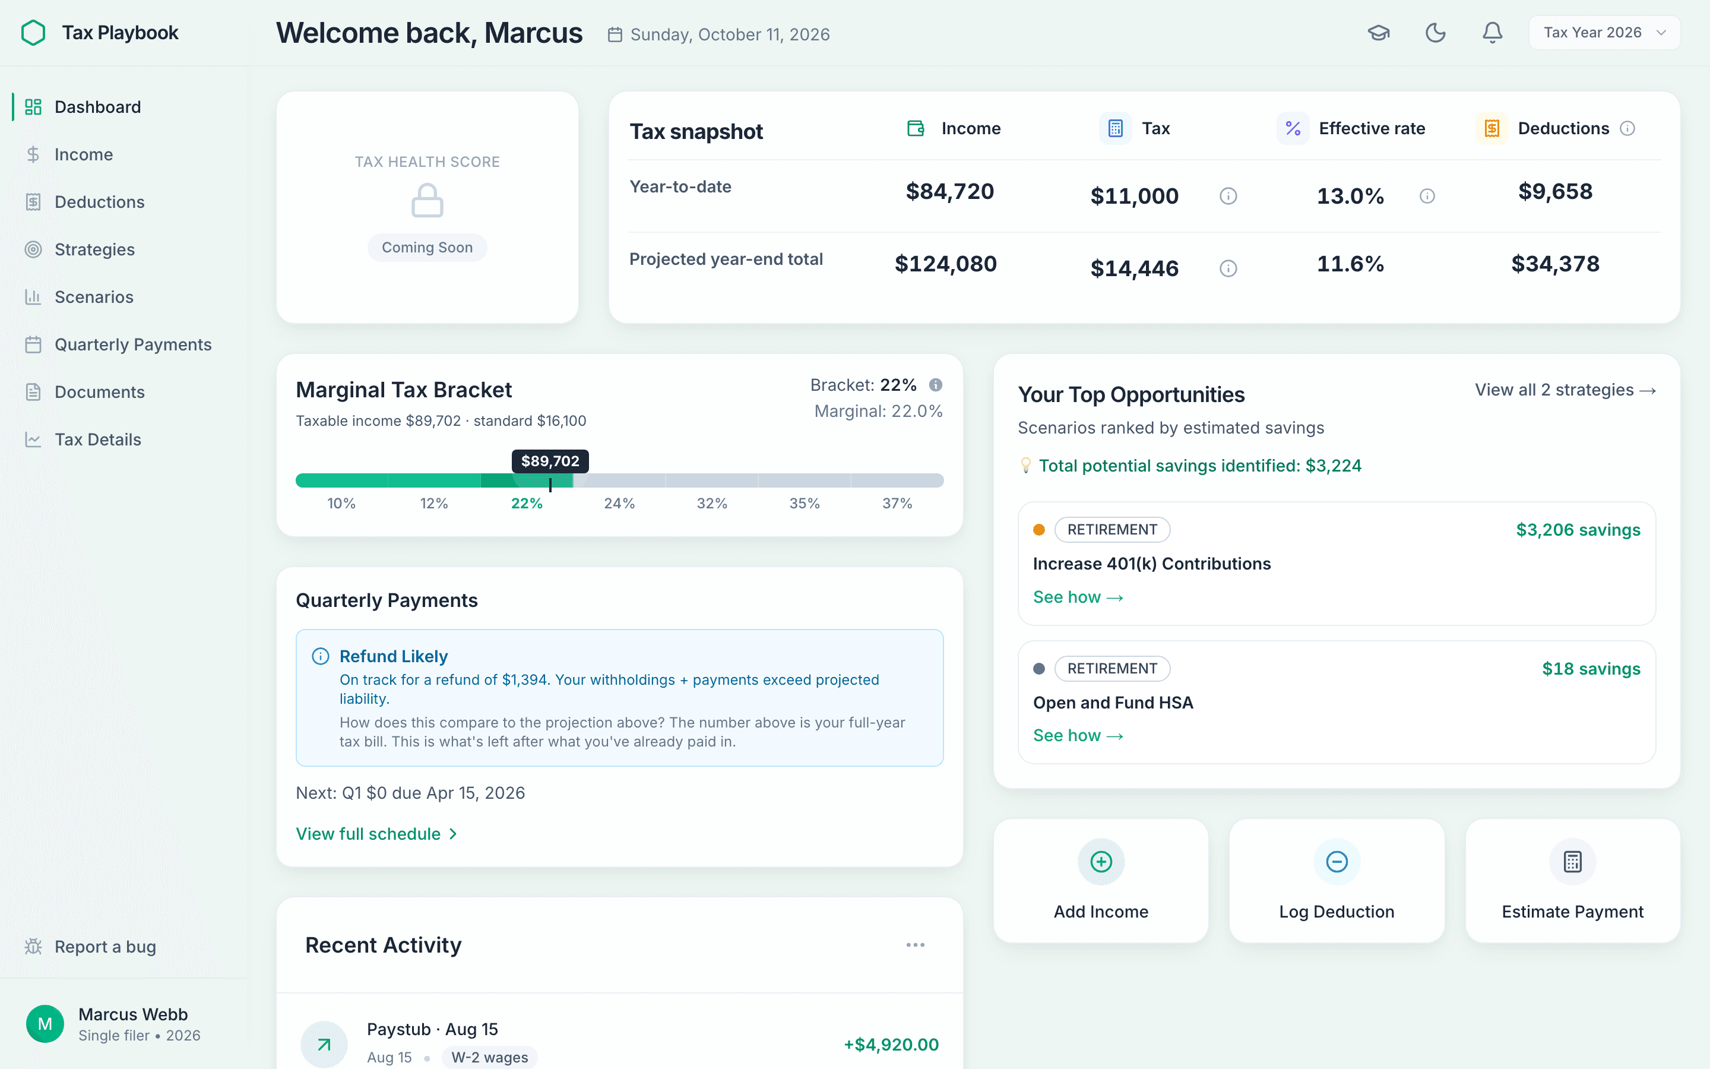The height and width of the screenshot is (1069, 1710).
Task: Click the Income wallet icon in snapshot
Action: pyautogui.click(x=916, y=128)
